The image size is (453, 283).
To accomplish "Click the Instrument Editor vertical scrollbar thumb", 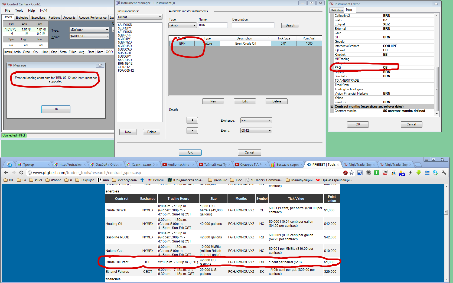I will 437,89.
